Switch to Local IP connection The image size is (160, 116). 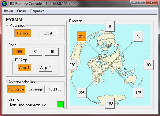48,33
